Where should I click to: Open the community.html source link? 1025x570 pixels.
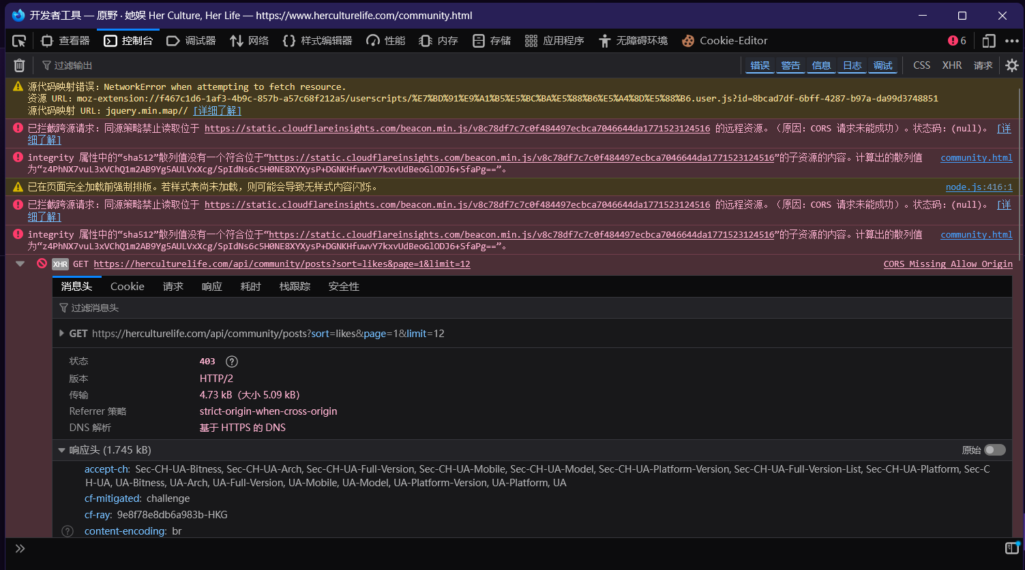click(x=976, y=158)
